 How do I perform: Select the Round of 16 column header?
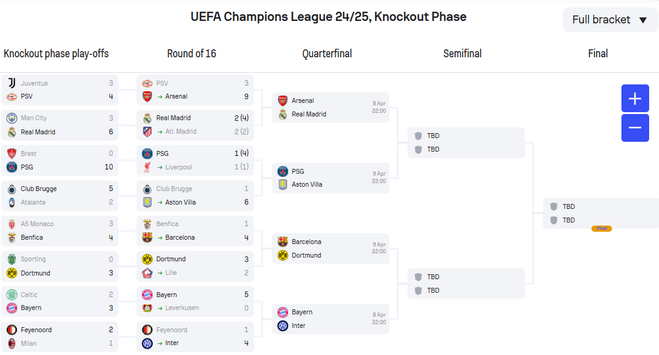point(192,54)
